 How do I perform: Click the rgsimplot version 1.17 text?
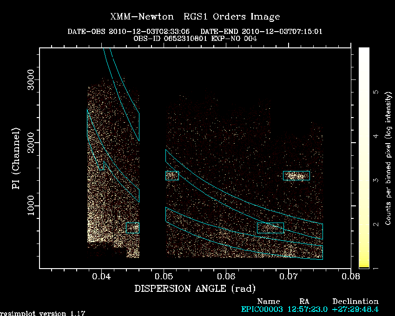(42, 313)
